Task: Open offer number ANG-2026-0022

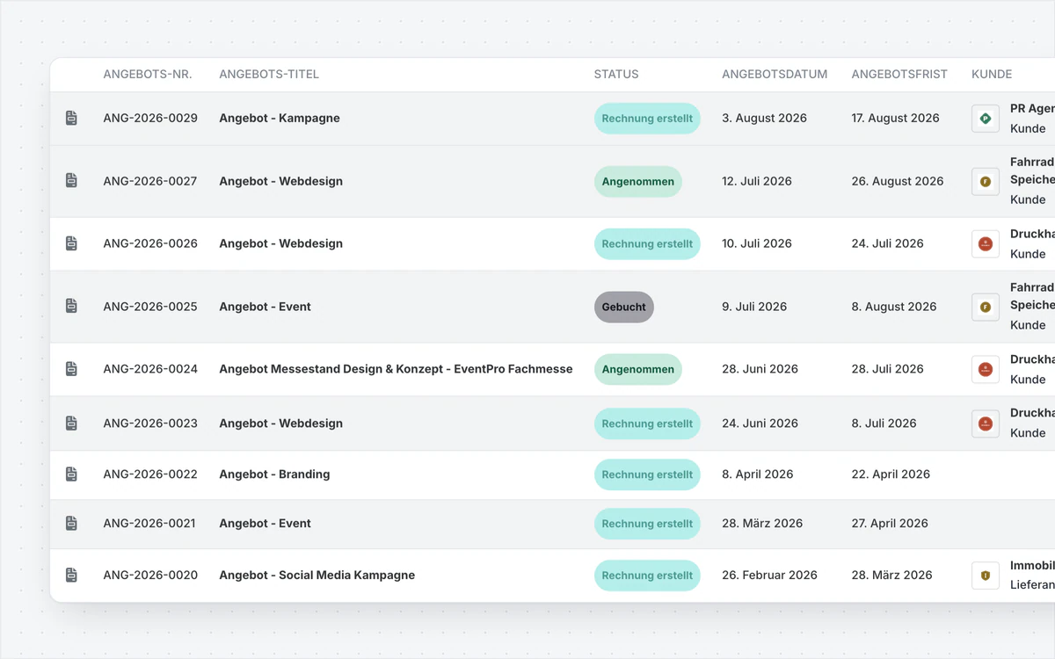Action: [150, 474]
